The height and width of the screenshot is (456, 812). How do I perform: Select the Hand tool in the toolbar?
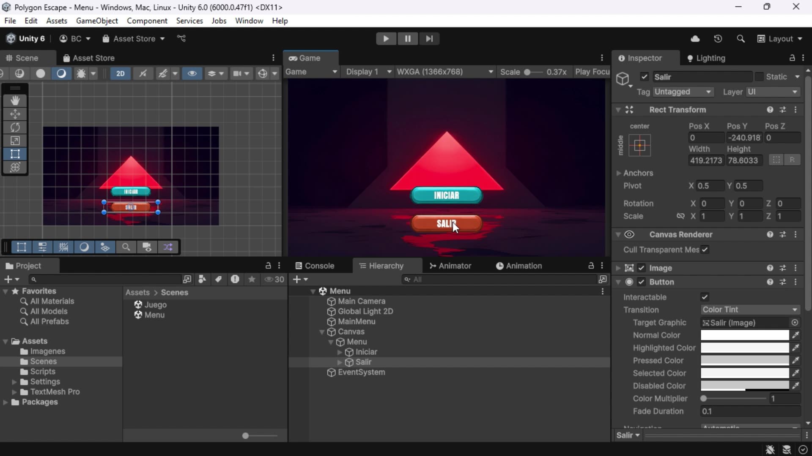[15, 100]
